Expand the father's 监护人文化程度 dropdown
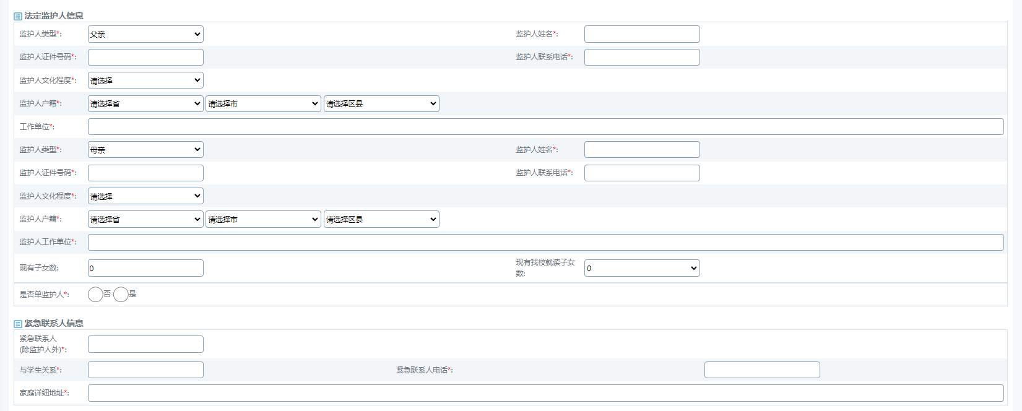Screen dimensions: 1022x411 (145, 80)
